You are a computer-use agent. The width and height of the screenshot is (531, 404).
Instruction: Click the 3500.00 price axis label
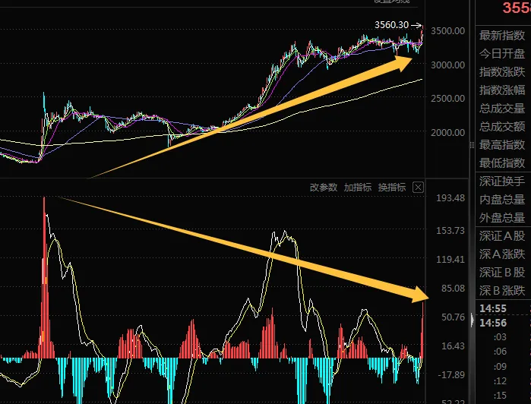(x=447, y=31)
